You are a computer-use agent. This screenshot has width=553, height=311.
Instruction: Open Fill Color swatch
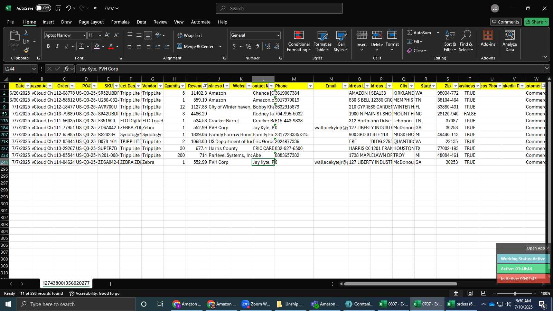coord(97,46)
